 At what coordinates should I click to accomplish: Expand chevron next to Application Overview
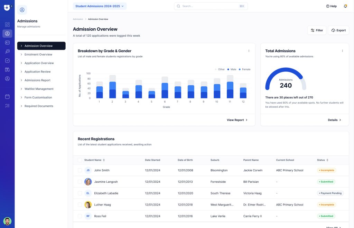point(21,63)
